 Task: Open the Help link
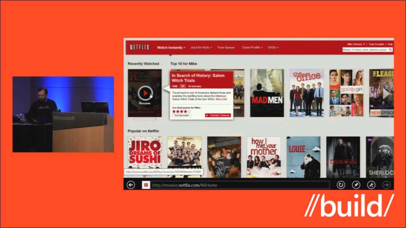(390, 44)
